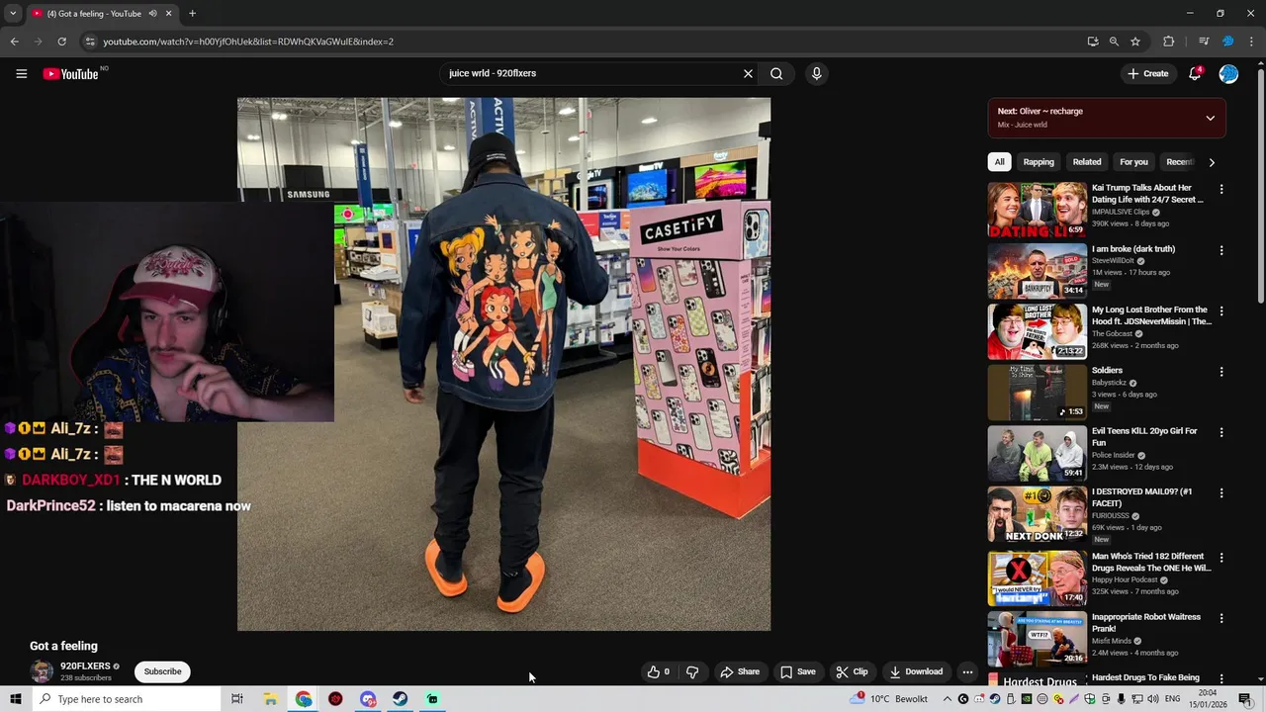This screenshot has height=712, width=1266.
Task: Dislike the video with the thumbs down
Action: pyautogui.click(x=692, y=671)
